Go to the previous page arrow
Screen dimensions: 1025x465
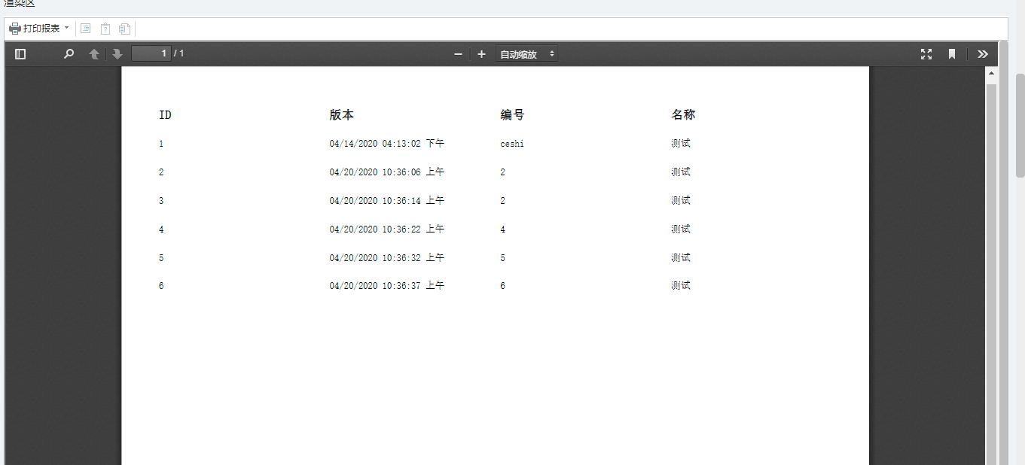[x=94, y=54]
